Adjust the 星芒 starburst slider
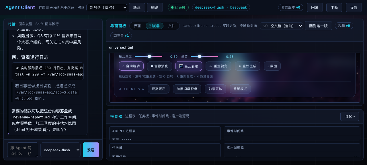This screenshot has height=165, width=367. (204, 56)
